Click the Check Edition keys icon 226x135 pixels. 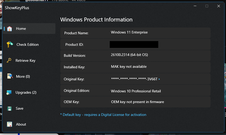coord(10,44)
